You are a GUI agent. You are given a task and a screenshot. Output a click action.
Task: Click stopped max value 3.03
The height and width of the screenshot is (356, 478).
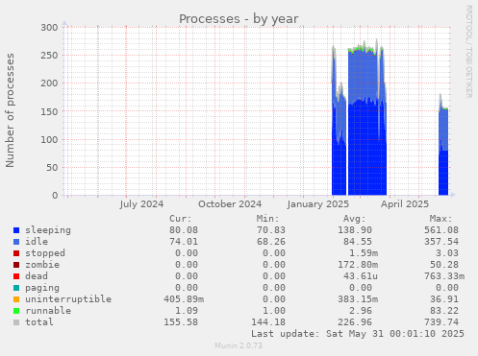coord(447,253)
